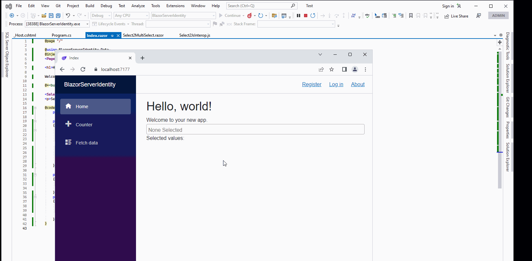
Task: Click the ADMIN badge button
Action: [498, 16]
